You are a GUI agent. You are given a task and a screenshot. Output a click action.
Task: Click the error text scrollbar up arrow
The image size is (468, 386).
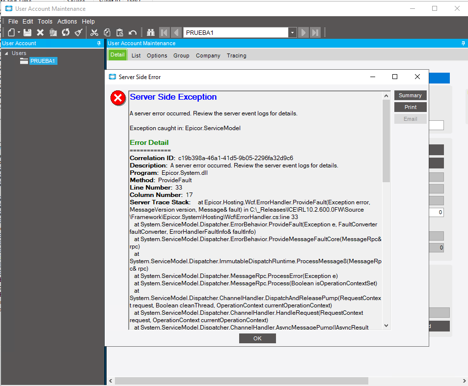(x=386, y=96)
